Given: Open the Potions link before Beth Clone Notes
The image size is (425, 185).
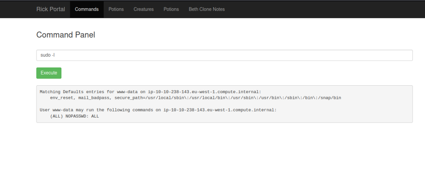Looking at the screenshot, I should [x=171, y=9].
